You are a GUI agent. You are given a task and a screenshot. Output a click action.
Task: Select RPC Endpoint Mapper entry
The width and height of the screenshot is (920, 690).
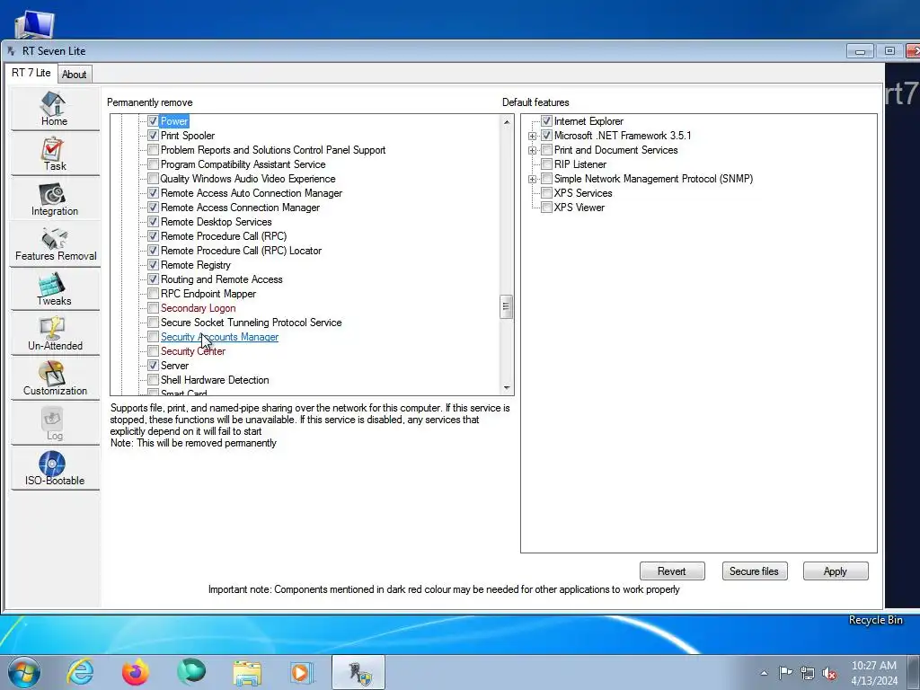[208, 294]
